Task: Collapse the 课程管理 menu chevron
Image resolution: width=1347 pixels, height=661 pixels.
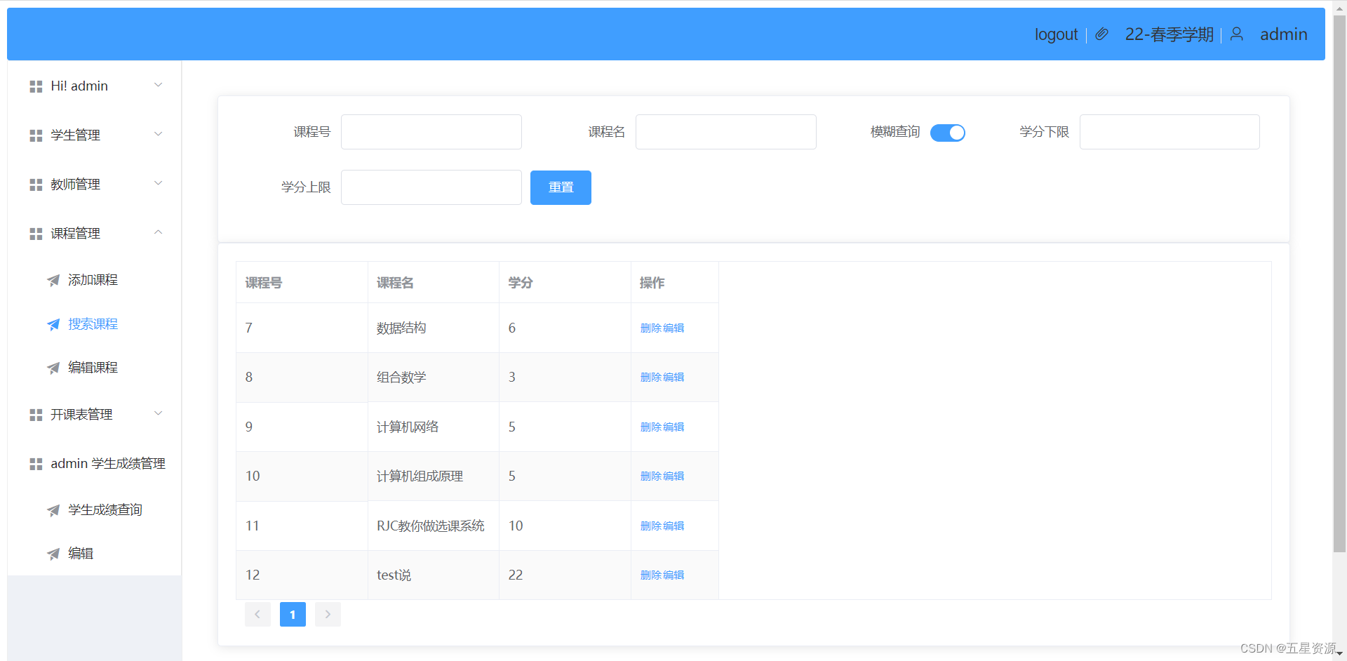Action: 159,232
